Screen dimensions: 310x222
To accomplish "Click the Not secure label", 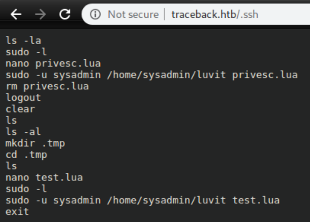I will pos(132,15).
